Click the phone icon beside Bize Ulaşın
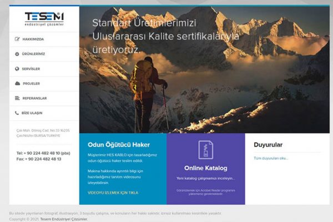 [17, 113]
